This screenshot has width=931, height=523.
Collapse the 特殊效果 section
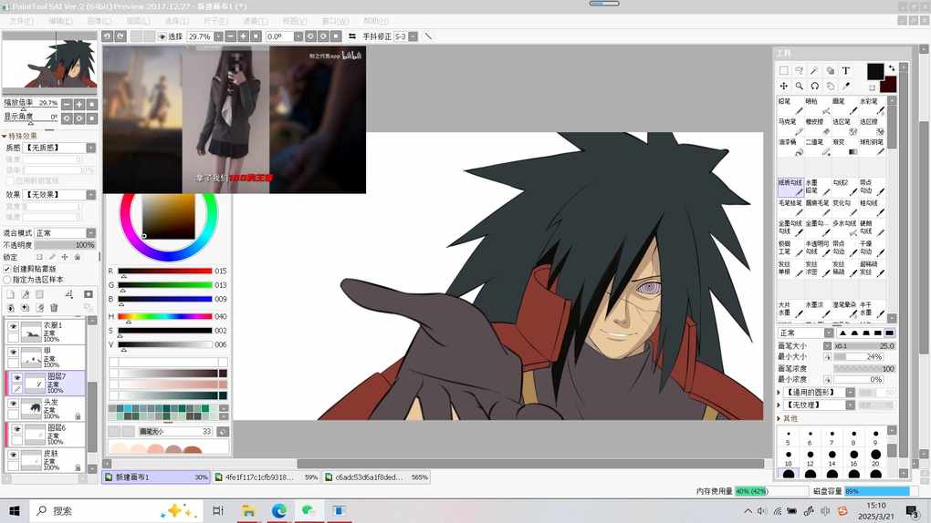[5, 136]
